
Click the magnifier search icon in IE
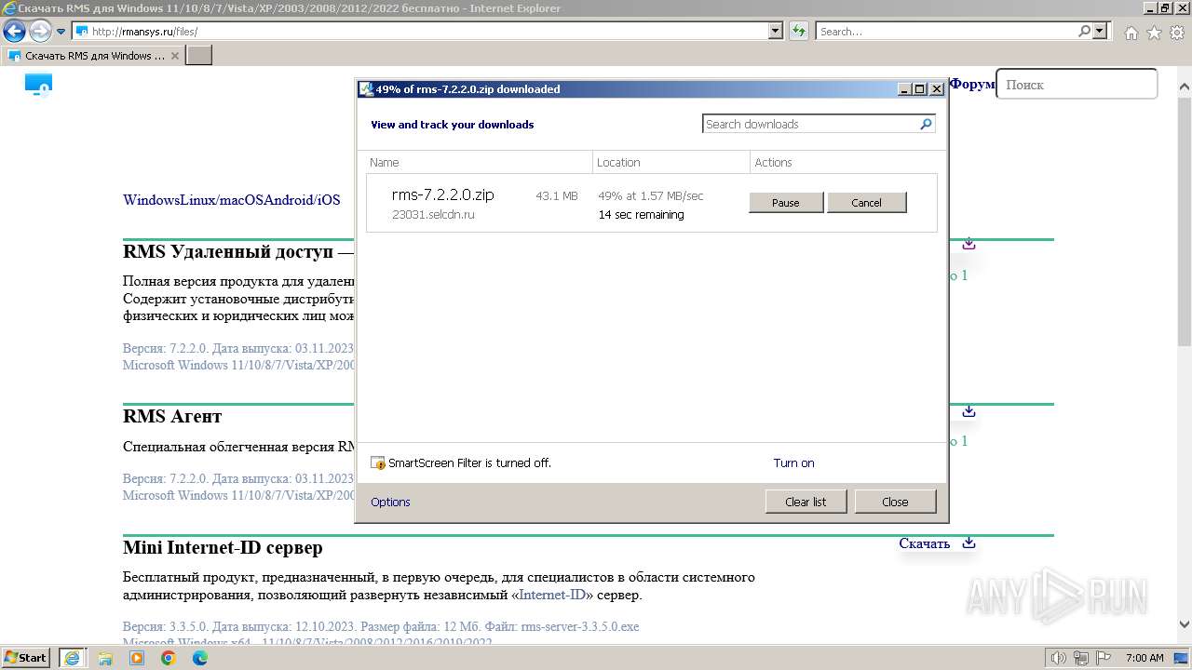[x=1084, y=31]
